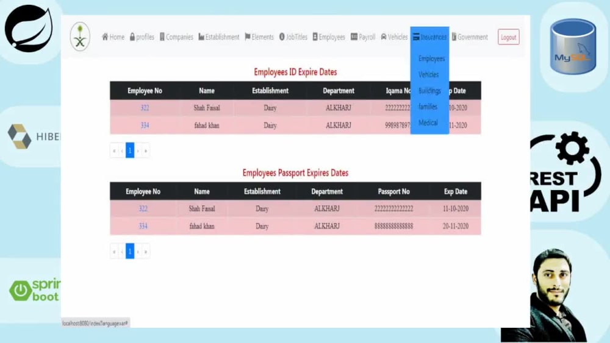Select page 1 of ID Expire table
The image size is (610, 343).
[x=130, y=150]
